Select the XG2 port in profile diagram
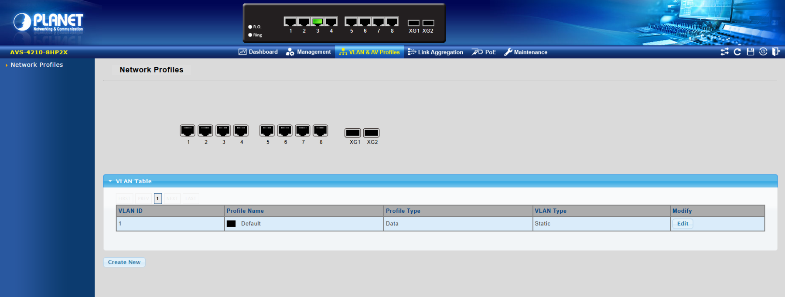785x297 pixels. point(372,133)
